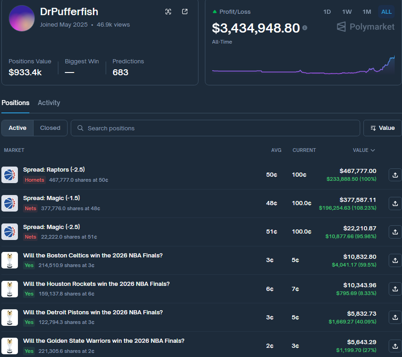Select the trophy icon on the Celtics Finals market
The width and height of the screenshot is (402, 357).
pyautogui.click(x=10, y=260)
